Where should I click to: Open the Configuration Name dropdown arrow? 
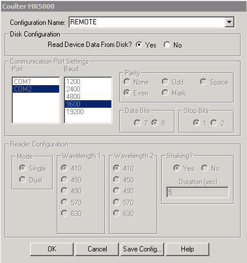click(x=229, y=22)
